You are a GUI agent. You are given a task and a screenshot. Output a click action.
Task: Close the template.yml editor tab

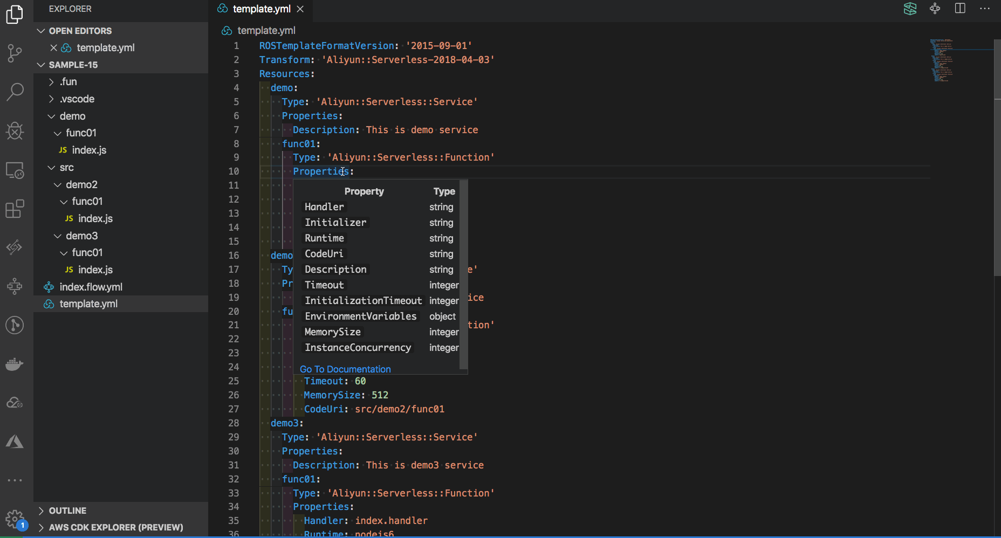coord(300,9)
